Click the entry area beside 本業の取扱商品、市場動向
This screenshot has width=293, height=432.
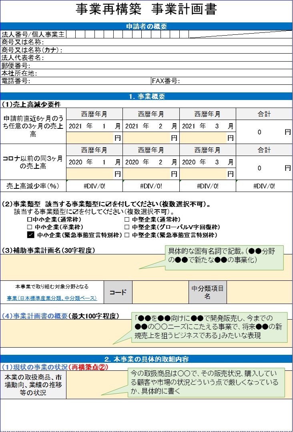tap(179, 385)
